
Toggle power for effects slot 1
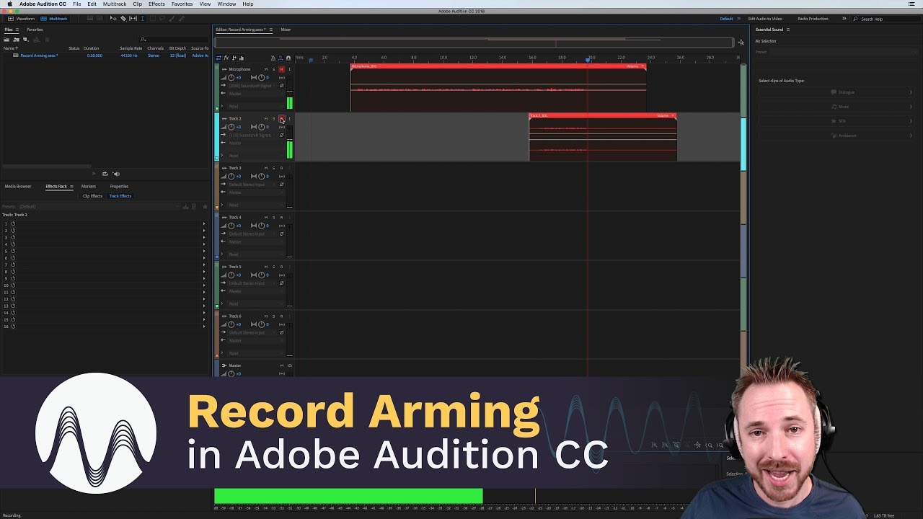(13, 223)
